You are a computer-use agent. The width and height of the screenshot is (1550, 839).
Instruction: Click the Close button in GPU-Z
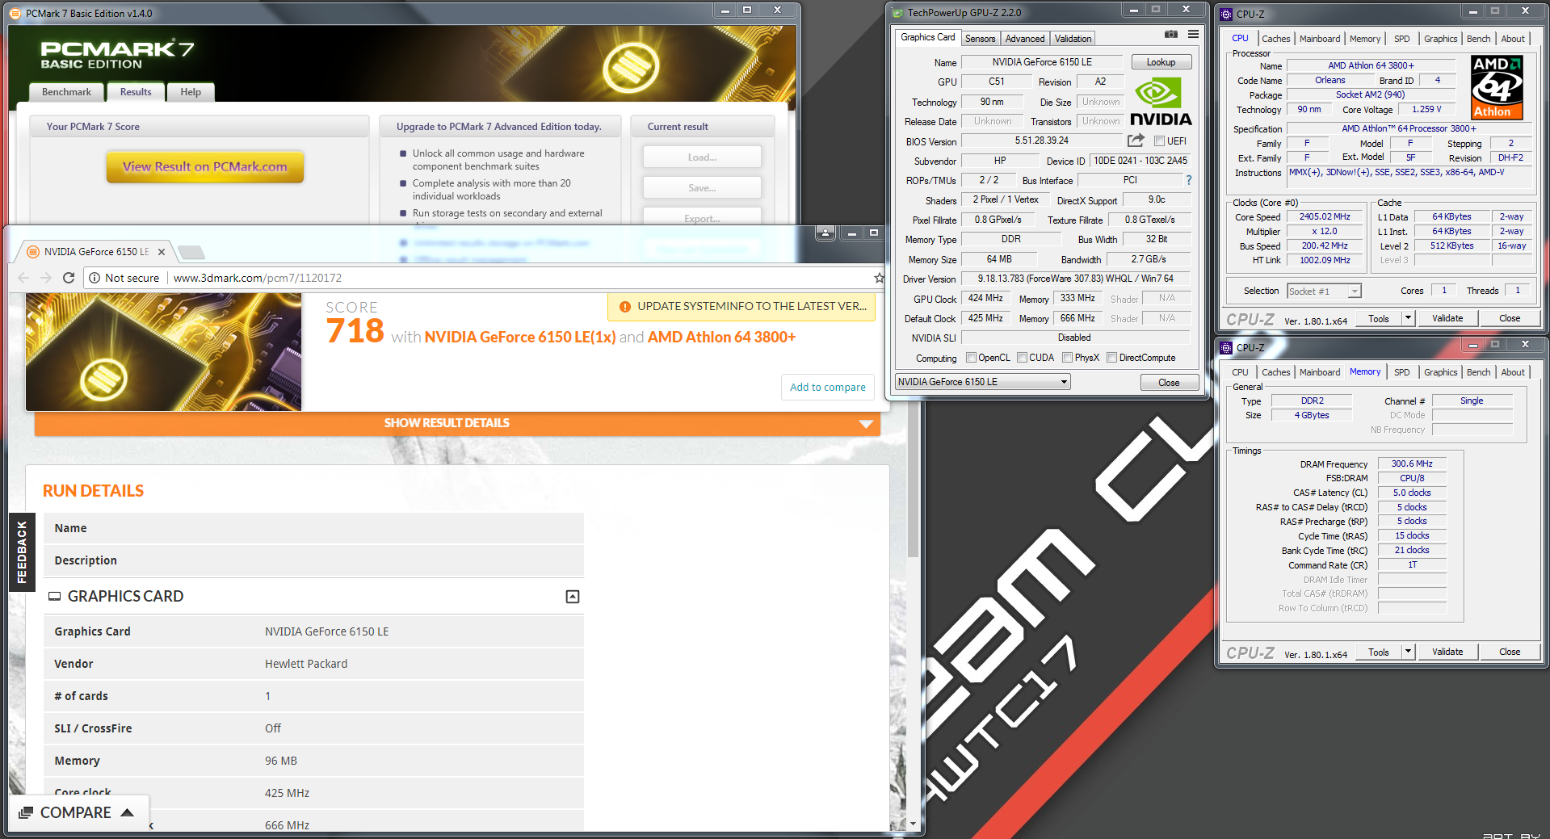(x=1169, y=383)
